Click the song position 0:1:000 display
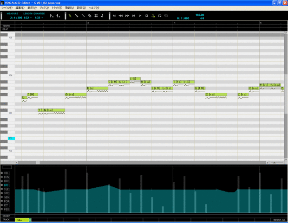 pos(183,19)
